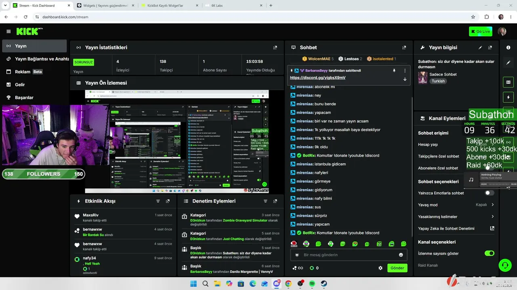
Task: Edit stream info with pencil in Yayın bilgisi header
Action: tap(480, 48)
